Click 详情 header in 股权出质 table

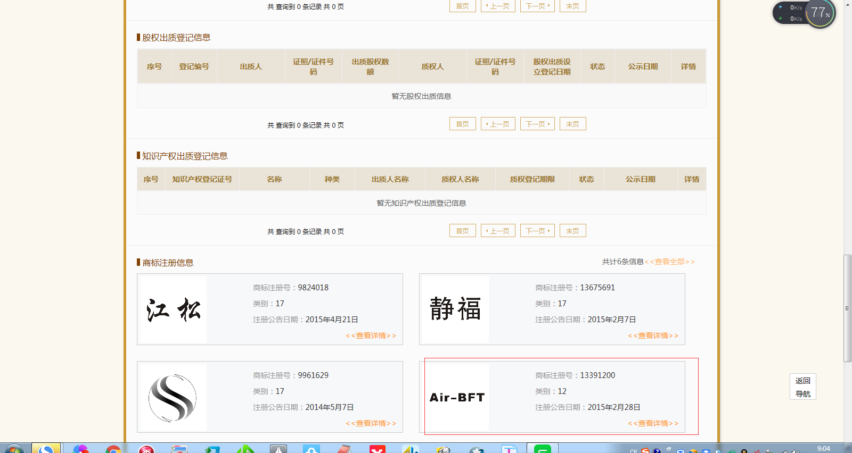(689, 66)
